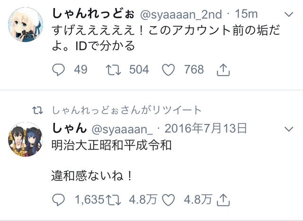The width and height of the screenshot is (303, 221).
Task: Reply to the syaaaan_2nd tweet
Action: point(59,70)
